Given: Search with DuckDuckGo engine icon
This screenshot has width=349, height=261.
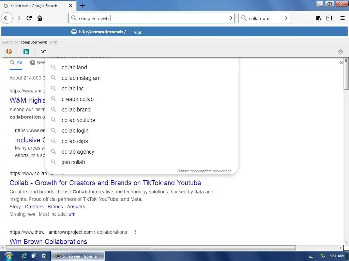Looking at the screenshot, I should click(x=9, y=52).
